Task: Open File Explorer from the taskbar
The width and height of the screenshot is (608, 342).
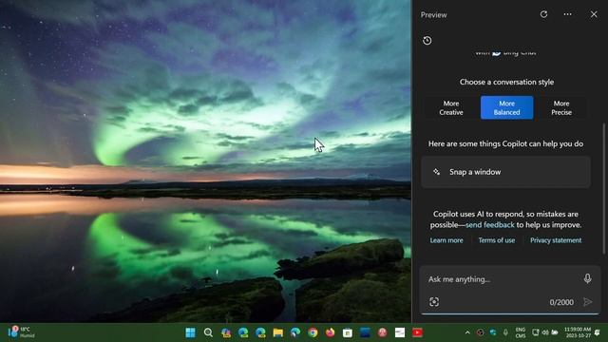Action: [x=278, y=332]
